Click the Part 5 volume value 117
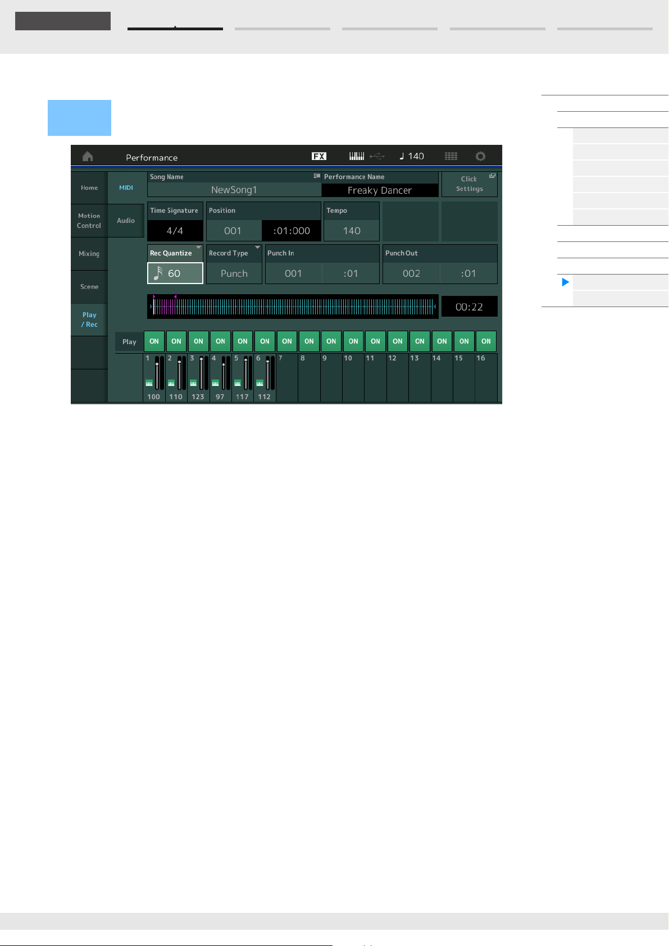This screenshot has height=946, width=669. pyautogui.click(x=242, y=396)
